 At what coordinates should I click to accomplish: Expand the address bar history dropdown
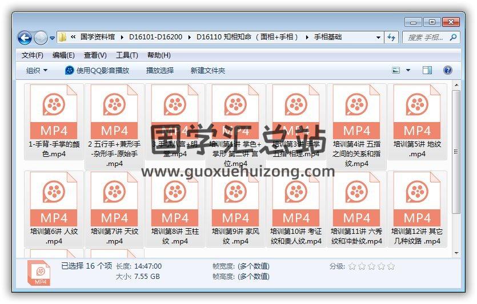coord(378,38)
